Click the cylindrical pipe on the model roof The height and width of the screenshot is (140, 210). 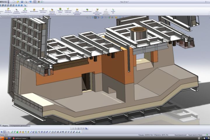[139, 34]
